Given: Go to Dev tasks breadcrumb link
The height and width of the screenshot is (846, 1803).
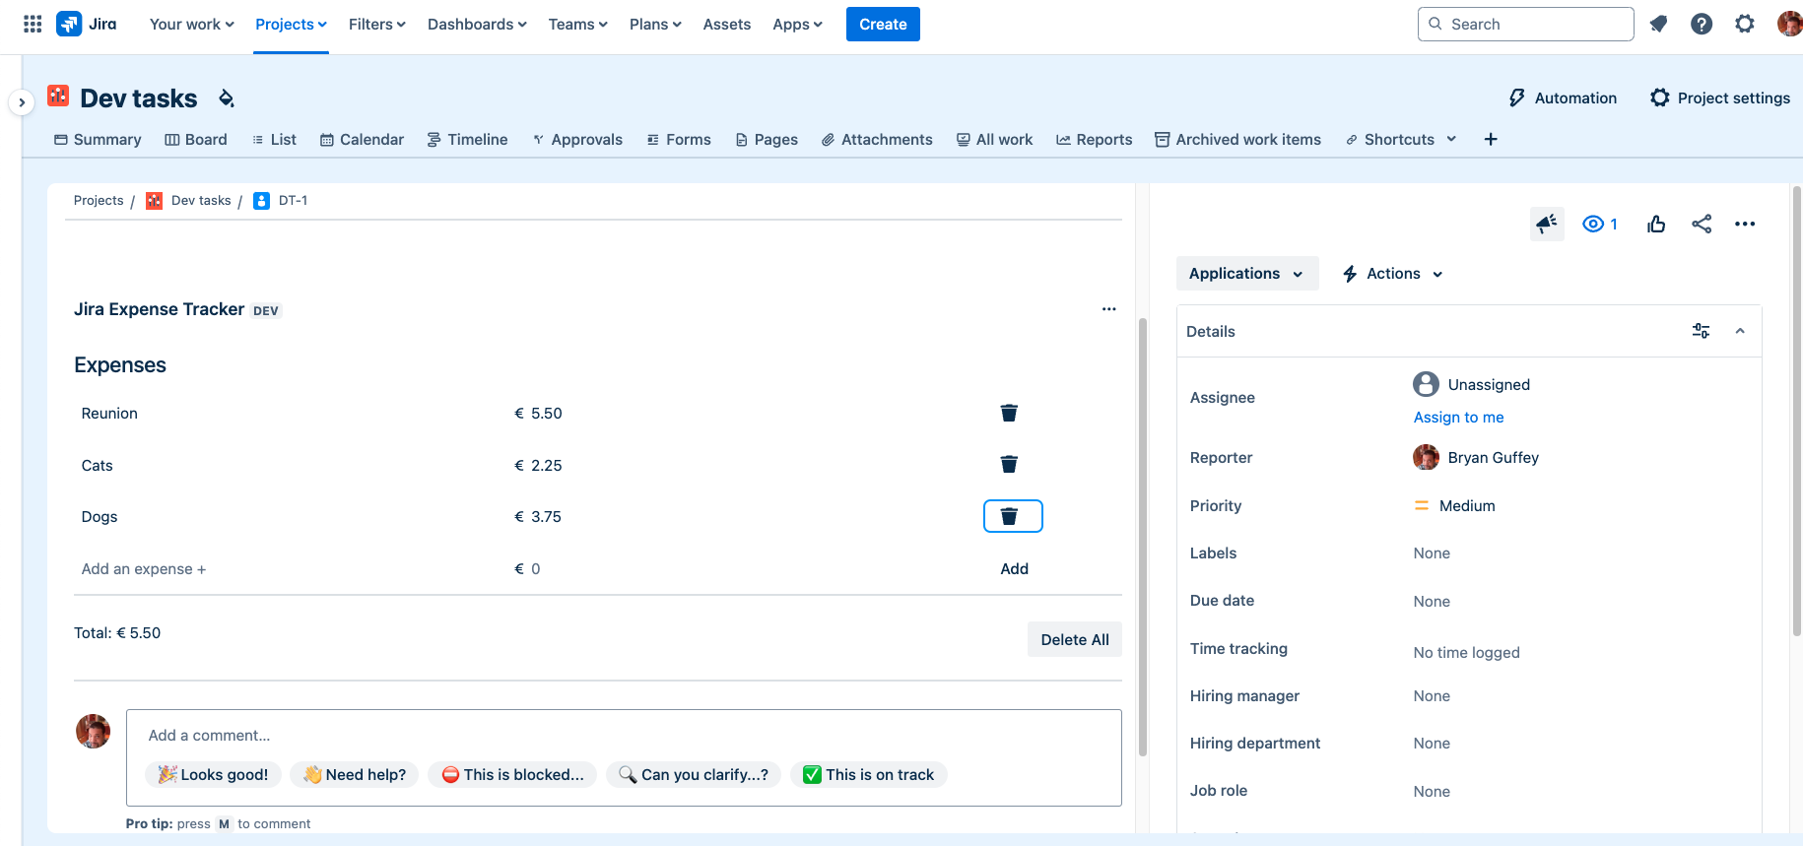Looking at the screenshot, I should coord(201,200).
